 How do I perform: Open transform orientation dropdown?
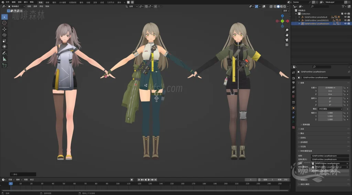click(x=131, y=7)
